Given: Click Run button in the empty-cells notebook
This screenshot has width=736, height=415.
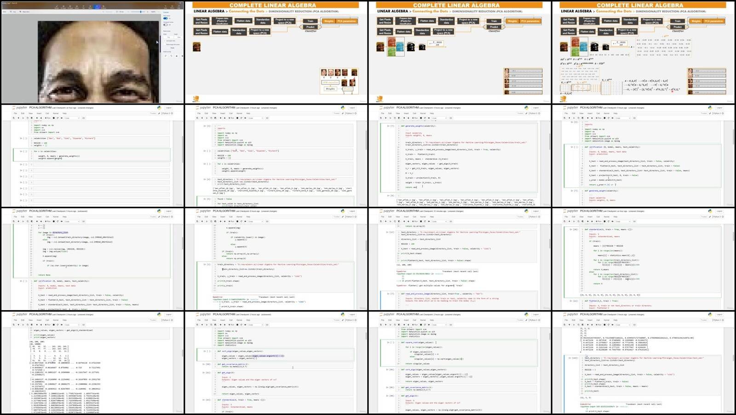Looking at the screenshot, I should coord(48,118).
